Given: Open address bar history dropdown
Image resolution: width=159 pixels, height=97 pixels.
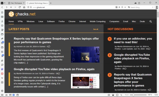Looking at the screenshot, I should point(125,7).
